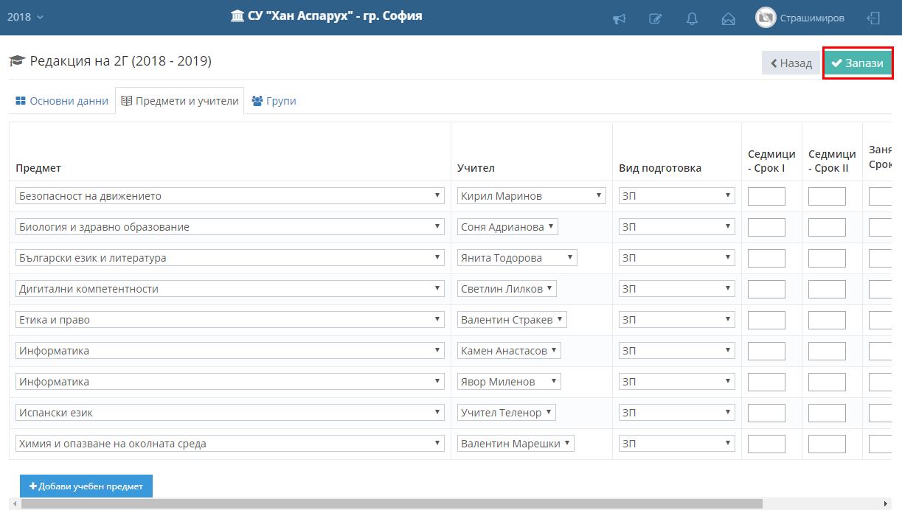
Task: Click the user avatar for Страшимиров
Action: 766,18
